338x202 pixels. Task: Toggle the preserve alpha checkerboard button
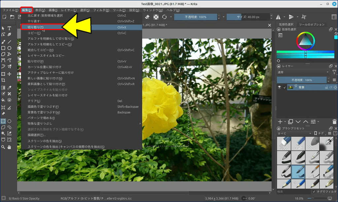click(x=156, y=17)
